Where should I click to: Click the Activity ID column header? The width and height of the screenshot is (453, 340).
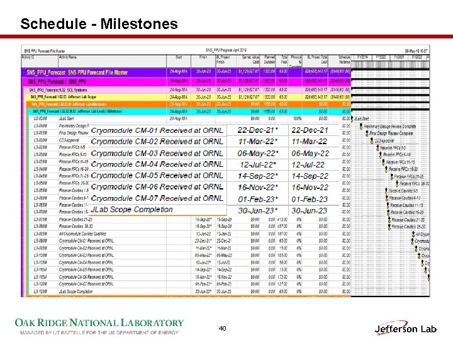(40, 60)
